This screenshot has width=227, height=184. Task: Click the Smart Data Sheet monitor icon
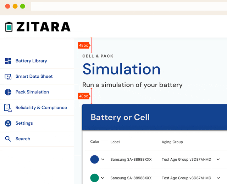(8, 77)
